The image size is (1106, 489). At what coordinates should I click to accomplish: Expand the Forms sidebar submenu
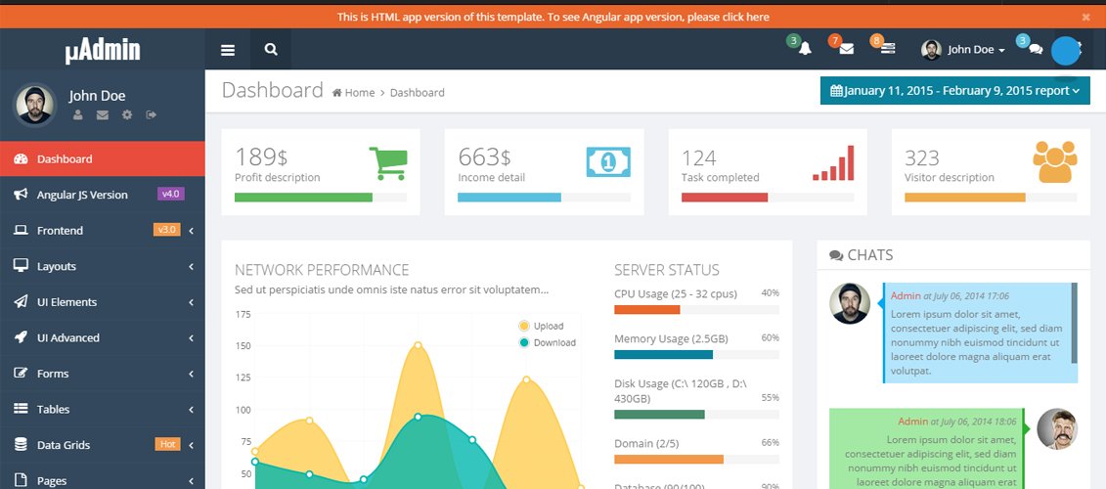(103, 374)
